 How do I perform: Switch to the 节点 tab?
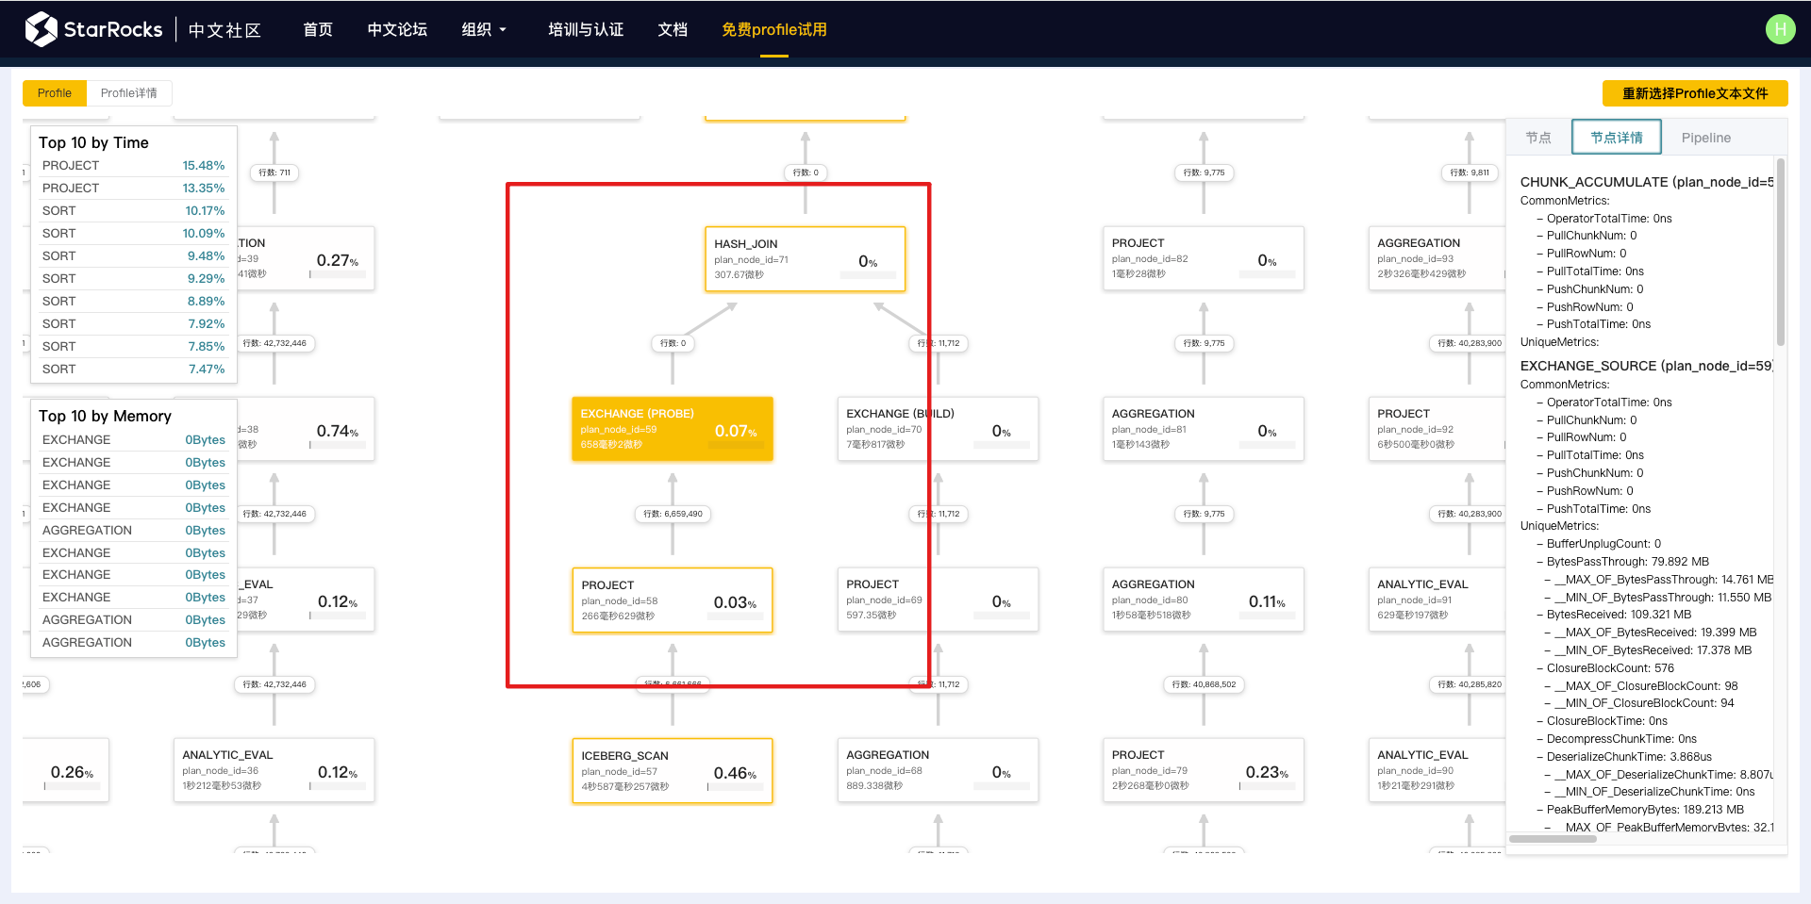[1538, 138]
